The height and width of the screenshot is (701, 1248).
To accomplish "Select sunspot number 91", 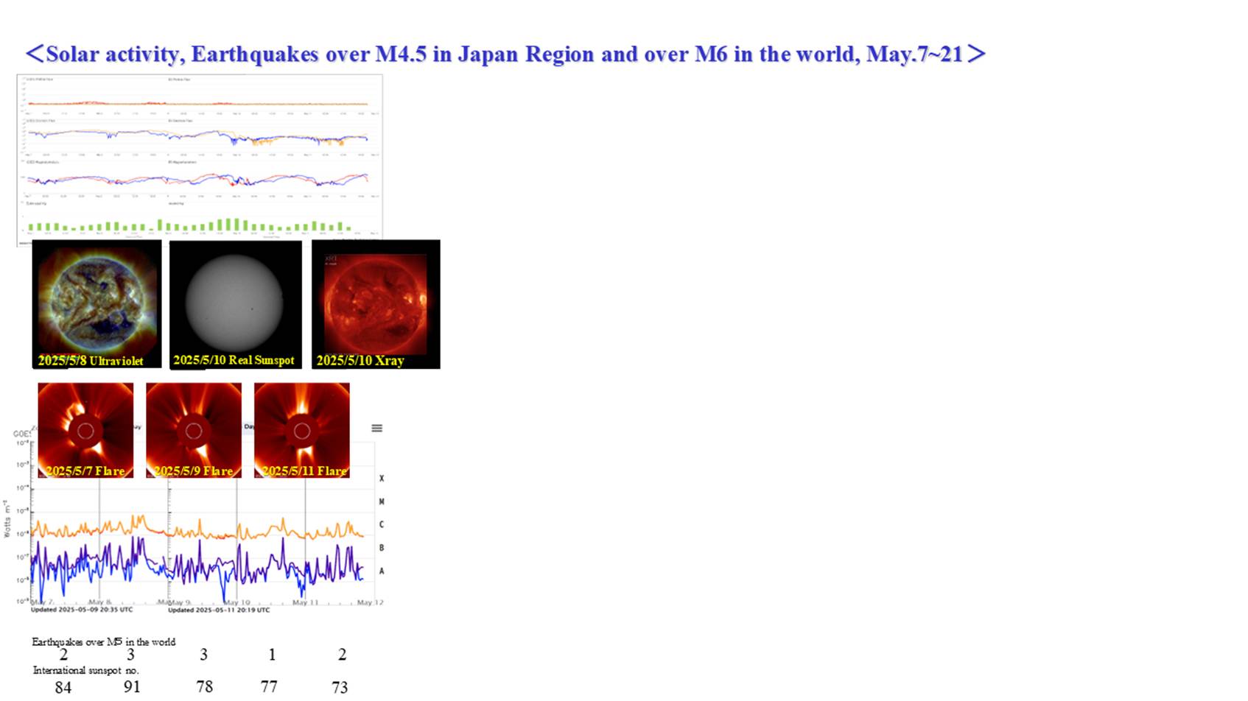I will pos(132,687).
